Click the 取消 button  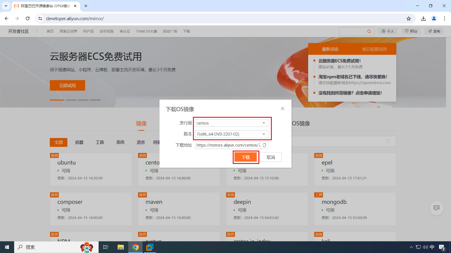271,157
